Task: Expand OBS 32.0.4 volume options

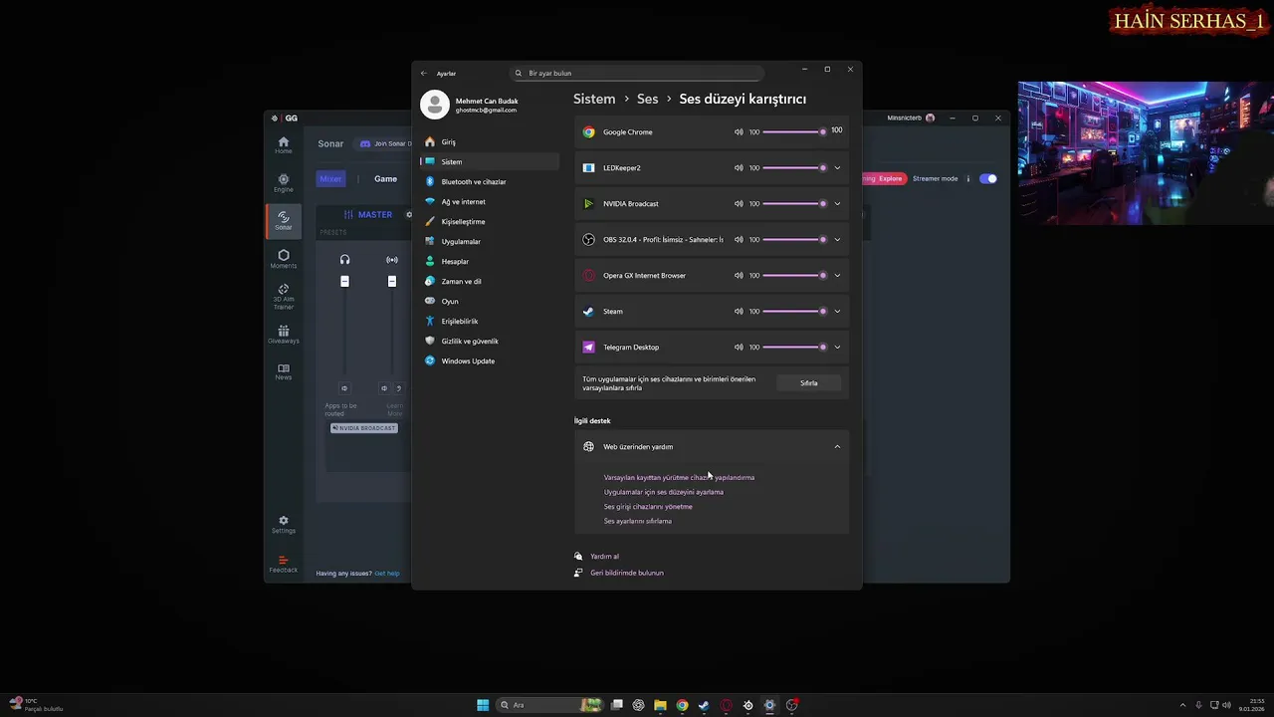Action: point(837,239)
